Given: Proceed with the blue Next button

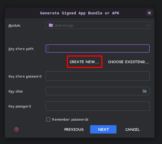Looking at the screenshot, I should click(103, 129).
